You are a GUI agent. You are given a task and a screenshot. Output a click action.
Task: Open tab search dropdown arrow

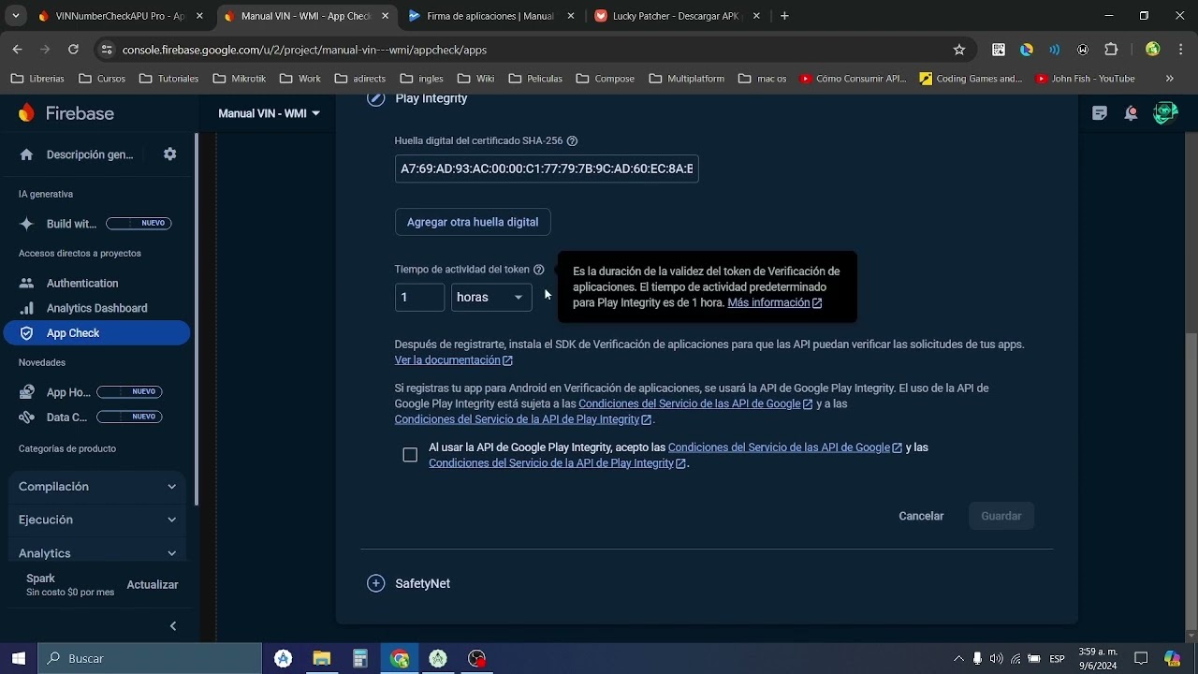tap(18, 16)
